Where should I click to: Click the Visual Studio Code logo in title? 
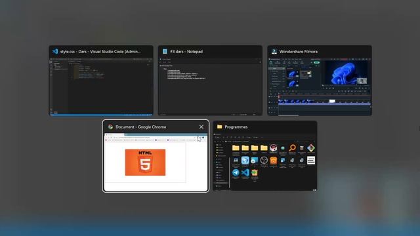click(x=55, y=51)
